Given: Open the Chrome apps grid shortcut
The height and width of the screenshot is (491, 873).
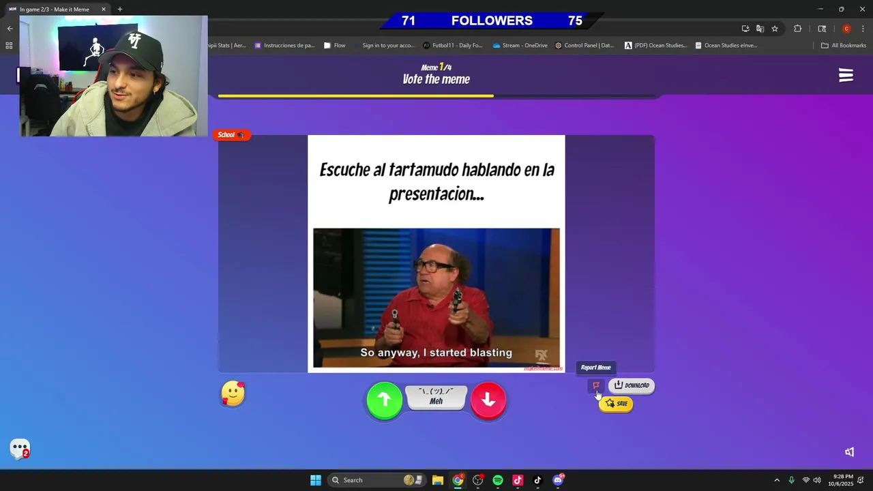Looking at the screenshot, I should tap(9, 46).
